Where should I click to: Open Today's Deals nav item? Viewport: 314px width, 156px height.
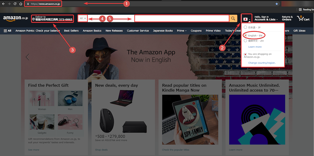[233, 31]
